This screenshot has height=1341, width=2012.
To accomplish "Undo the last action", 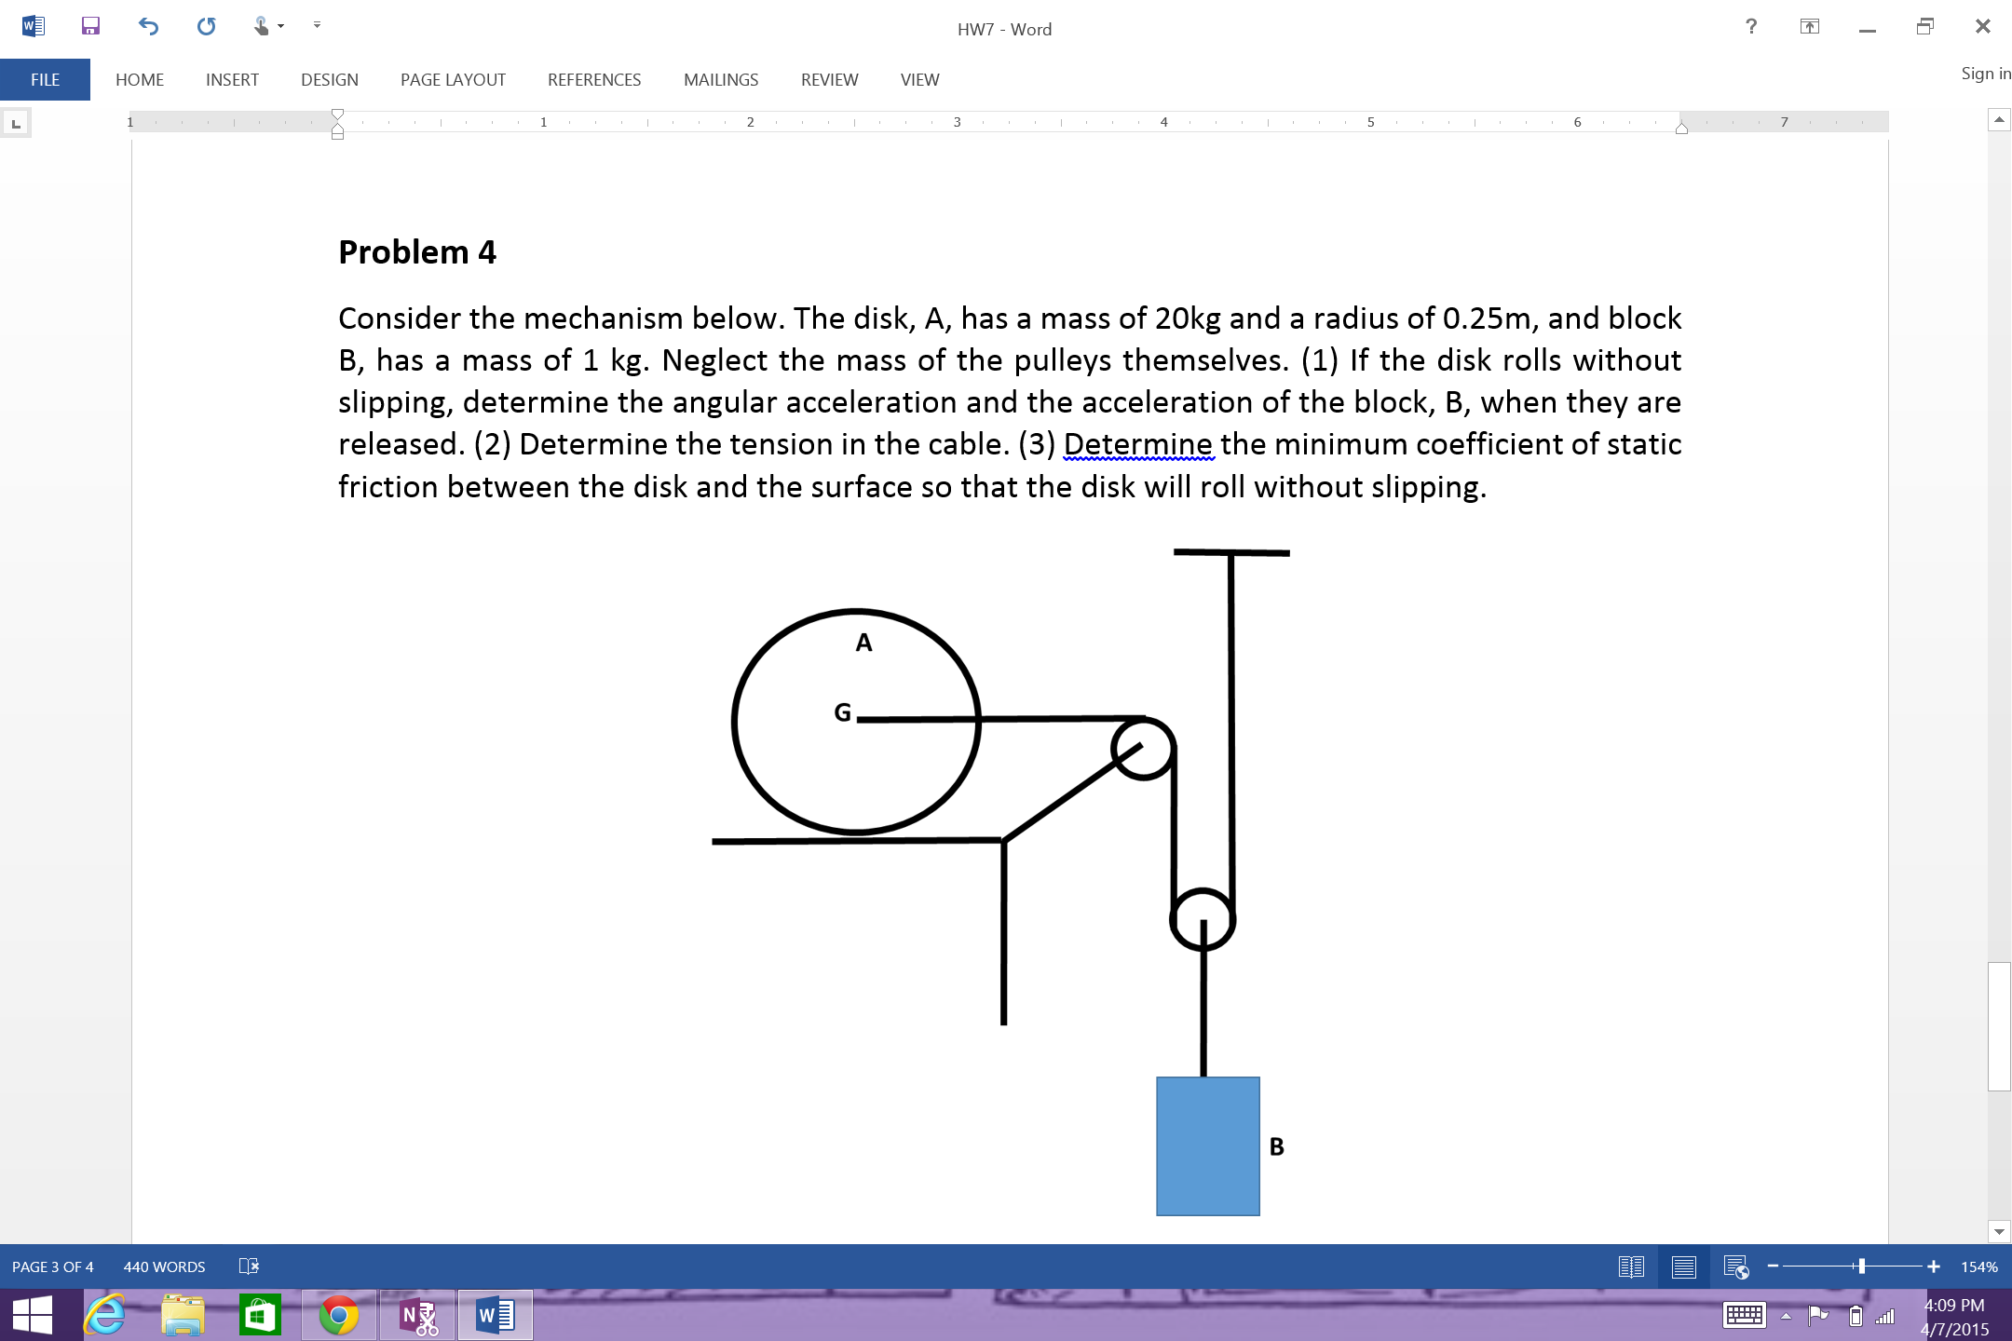I will [148, 26].
